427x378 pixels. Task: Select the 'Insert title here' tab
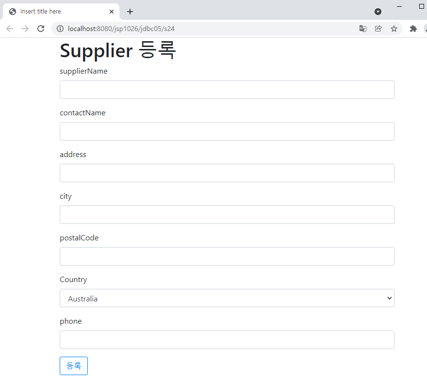click(61, 12)
